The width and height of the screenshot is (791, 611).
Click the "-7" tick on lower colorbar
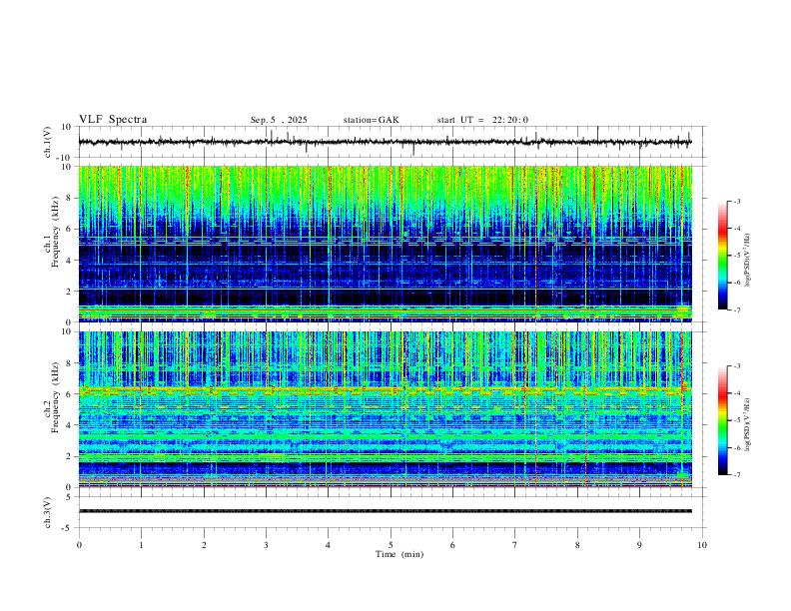pos(737,475)
